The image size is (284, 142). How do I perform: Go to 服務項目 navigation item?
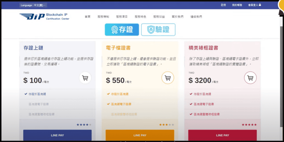pyautogui.click(x=122, y=17)
